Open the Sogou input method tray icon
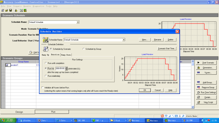The image size is (219, 123). pos(162,116)
